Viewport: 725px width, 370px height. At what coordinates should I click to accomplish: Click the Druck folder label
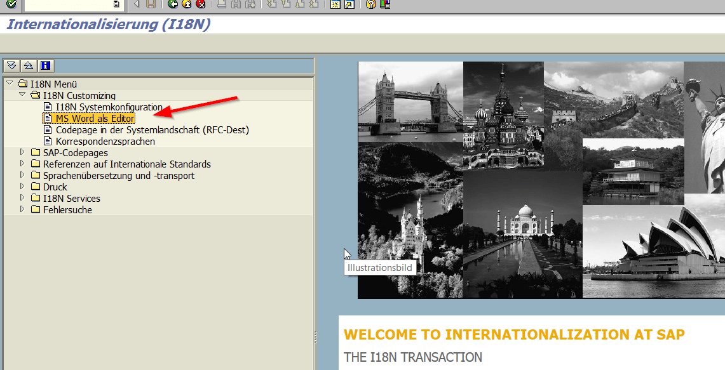click(55, 187)
